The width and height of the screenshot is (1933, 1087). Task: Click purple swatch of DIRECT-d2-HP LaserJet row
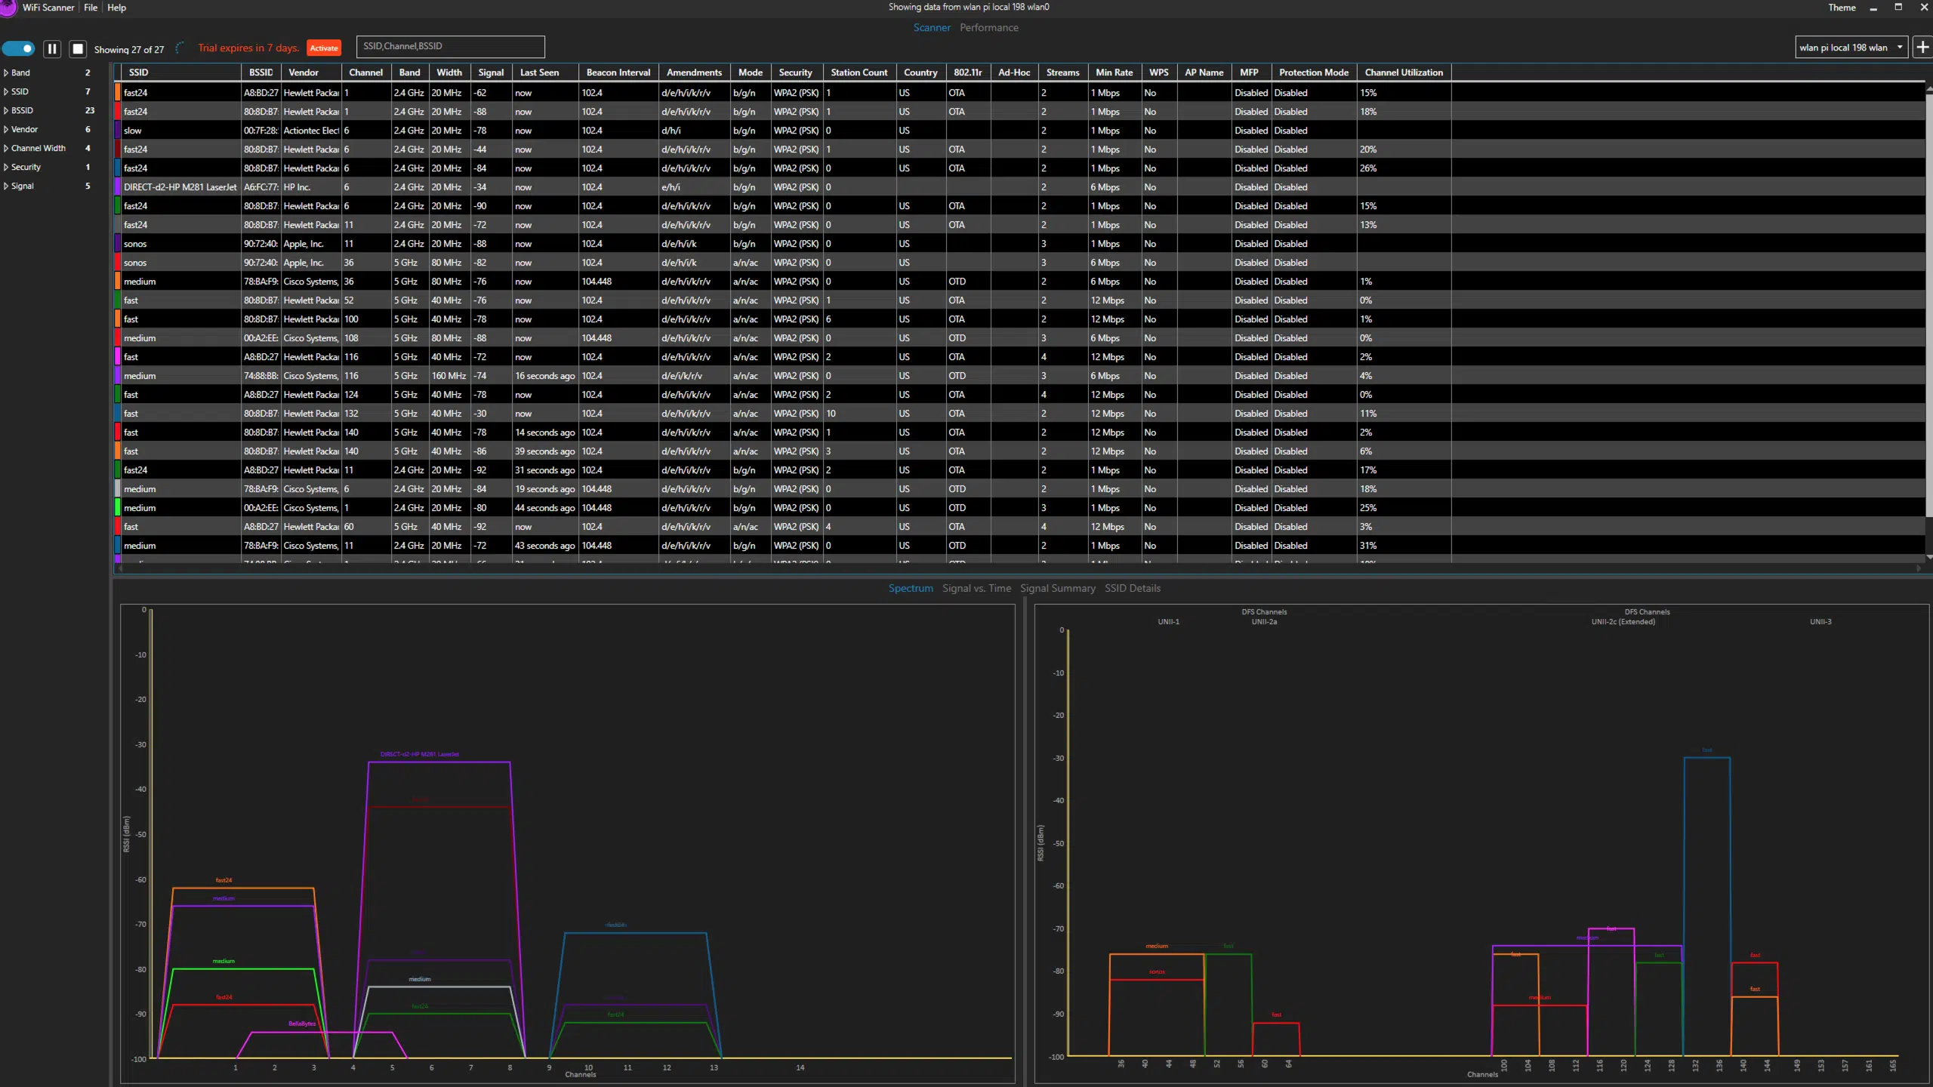click(117, 187)
